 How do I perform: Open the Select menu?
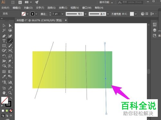[x=52, y=8]
